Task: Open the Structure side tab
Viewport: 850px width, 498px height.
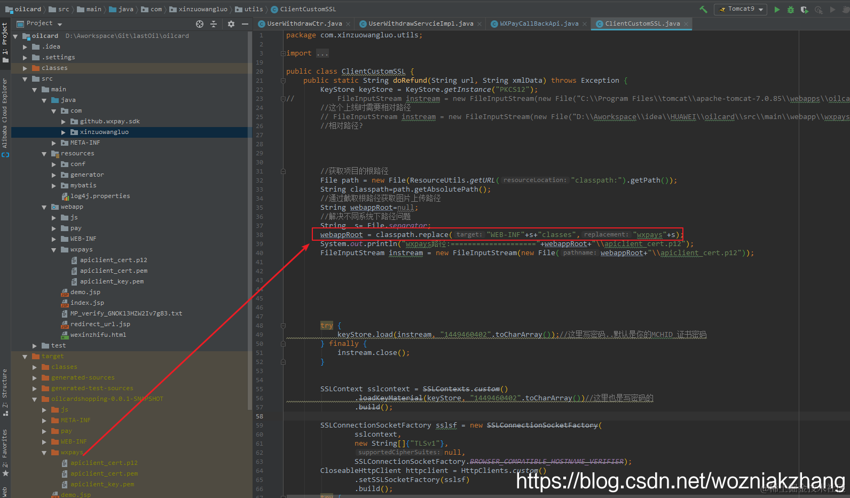Action: click(5, 392)
